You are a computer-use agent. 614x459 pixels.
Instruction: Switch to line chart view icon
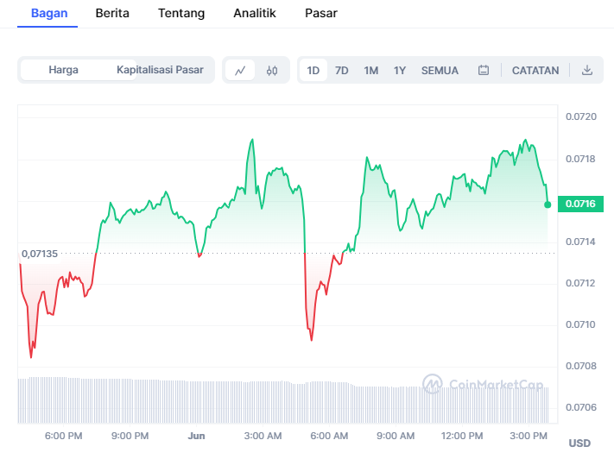tap(240, 71)
